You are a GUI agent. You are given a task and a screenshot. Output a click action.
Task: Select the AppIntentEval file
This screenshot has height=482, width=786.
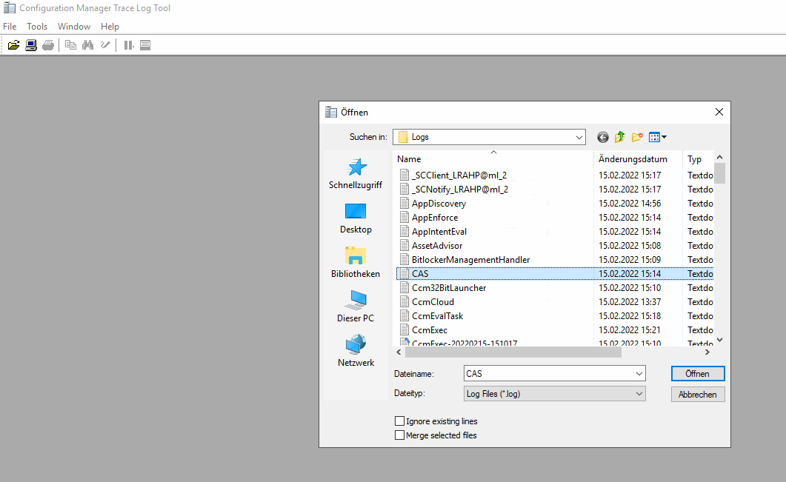point(439,232)
